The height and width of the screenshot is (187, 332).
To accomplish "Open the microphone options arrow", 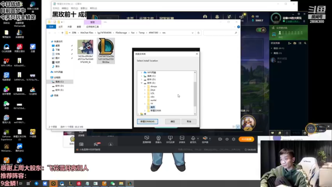I will point(198,139).
